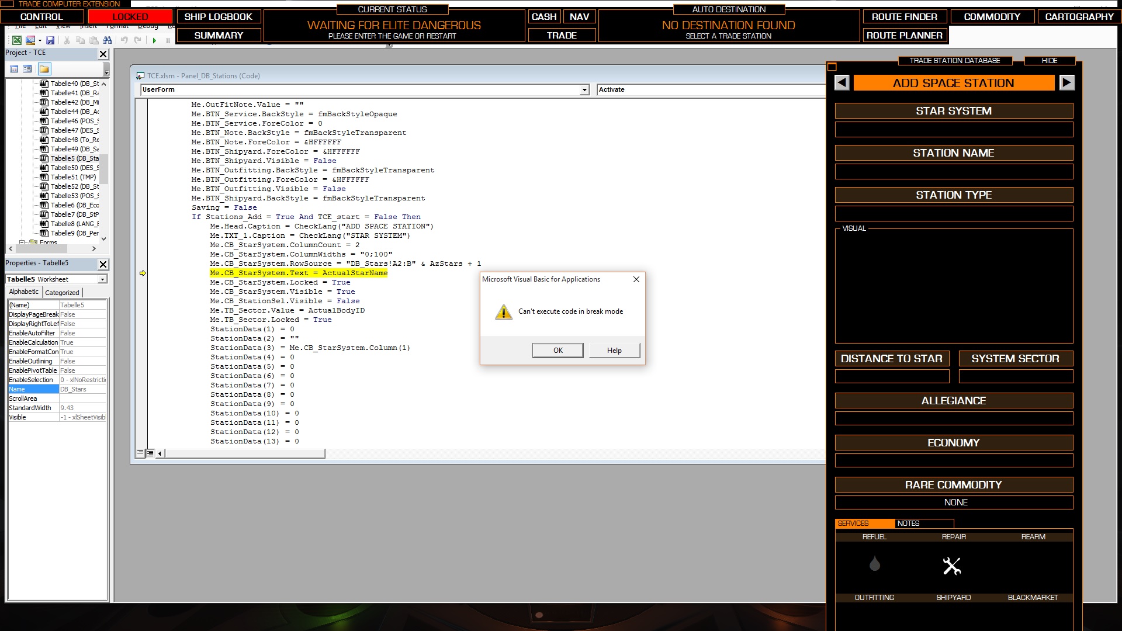Switch to the Alphabetic properties tab
1122x631 pixels.
(23, 292)
